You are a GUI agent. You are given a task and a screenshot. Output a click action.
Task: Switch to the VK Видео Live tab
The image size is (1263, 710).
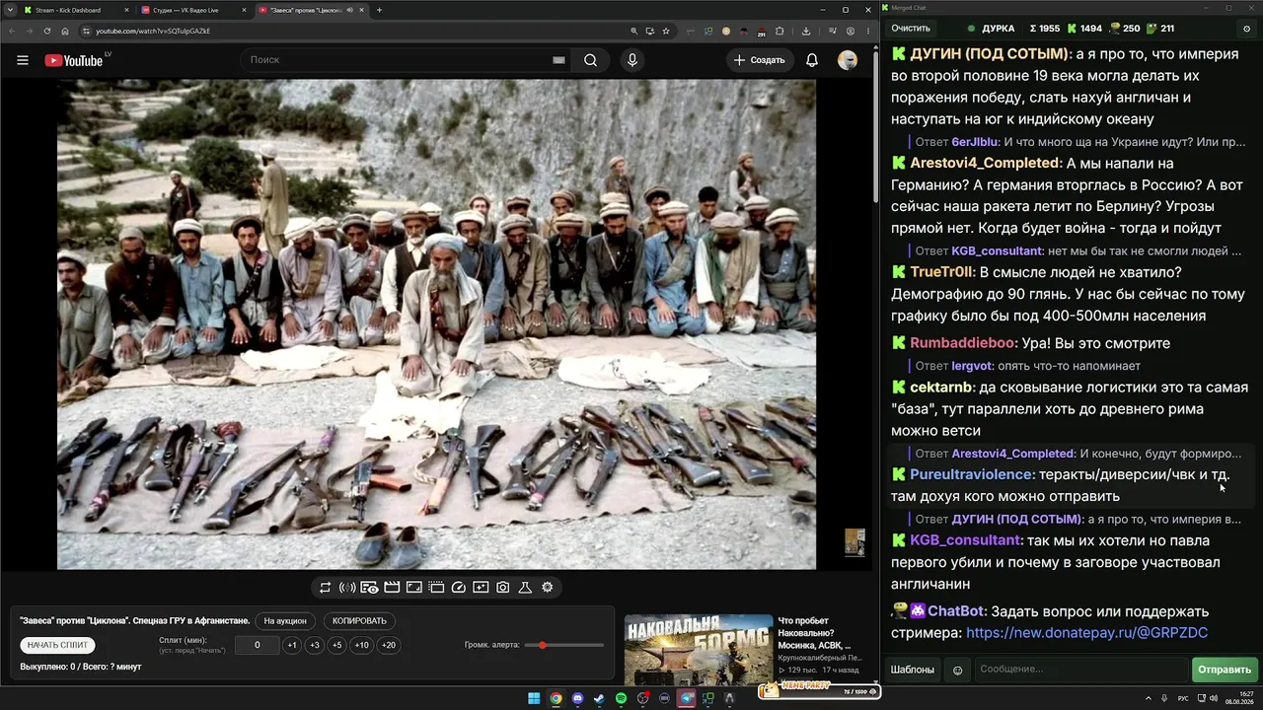tap(192, 10)
